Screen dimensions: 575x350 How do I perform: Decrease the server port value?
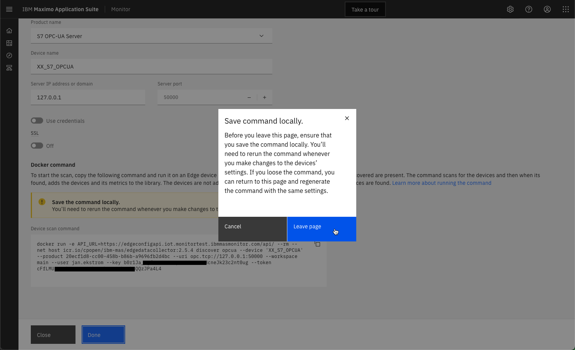(249, 97)
